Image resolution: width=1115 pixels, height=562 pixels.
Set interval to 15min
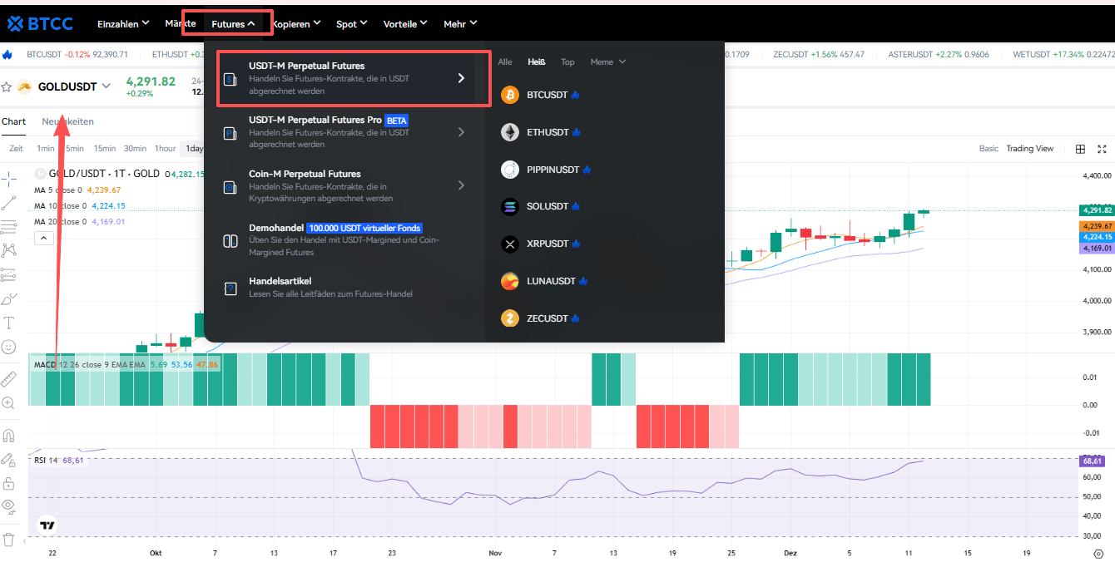[x=105, y=149]
